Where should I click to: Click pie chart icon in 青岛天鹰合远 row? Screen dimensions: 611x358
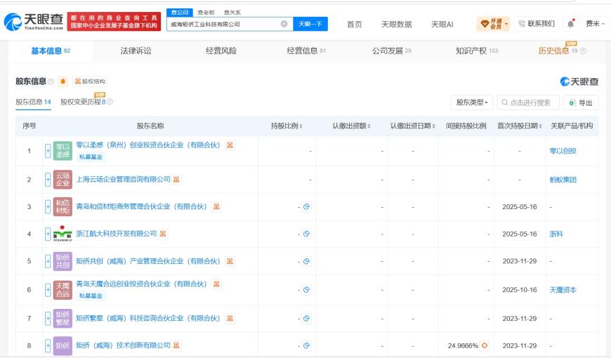click(x=306, y=290)
